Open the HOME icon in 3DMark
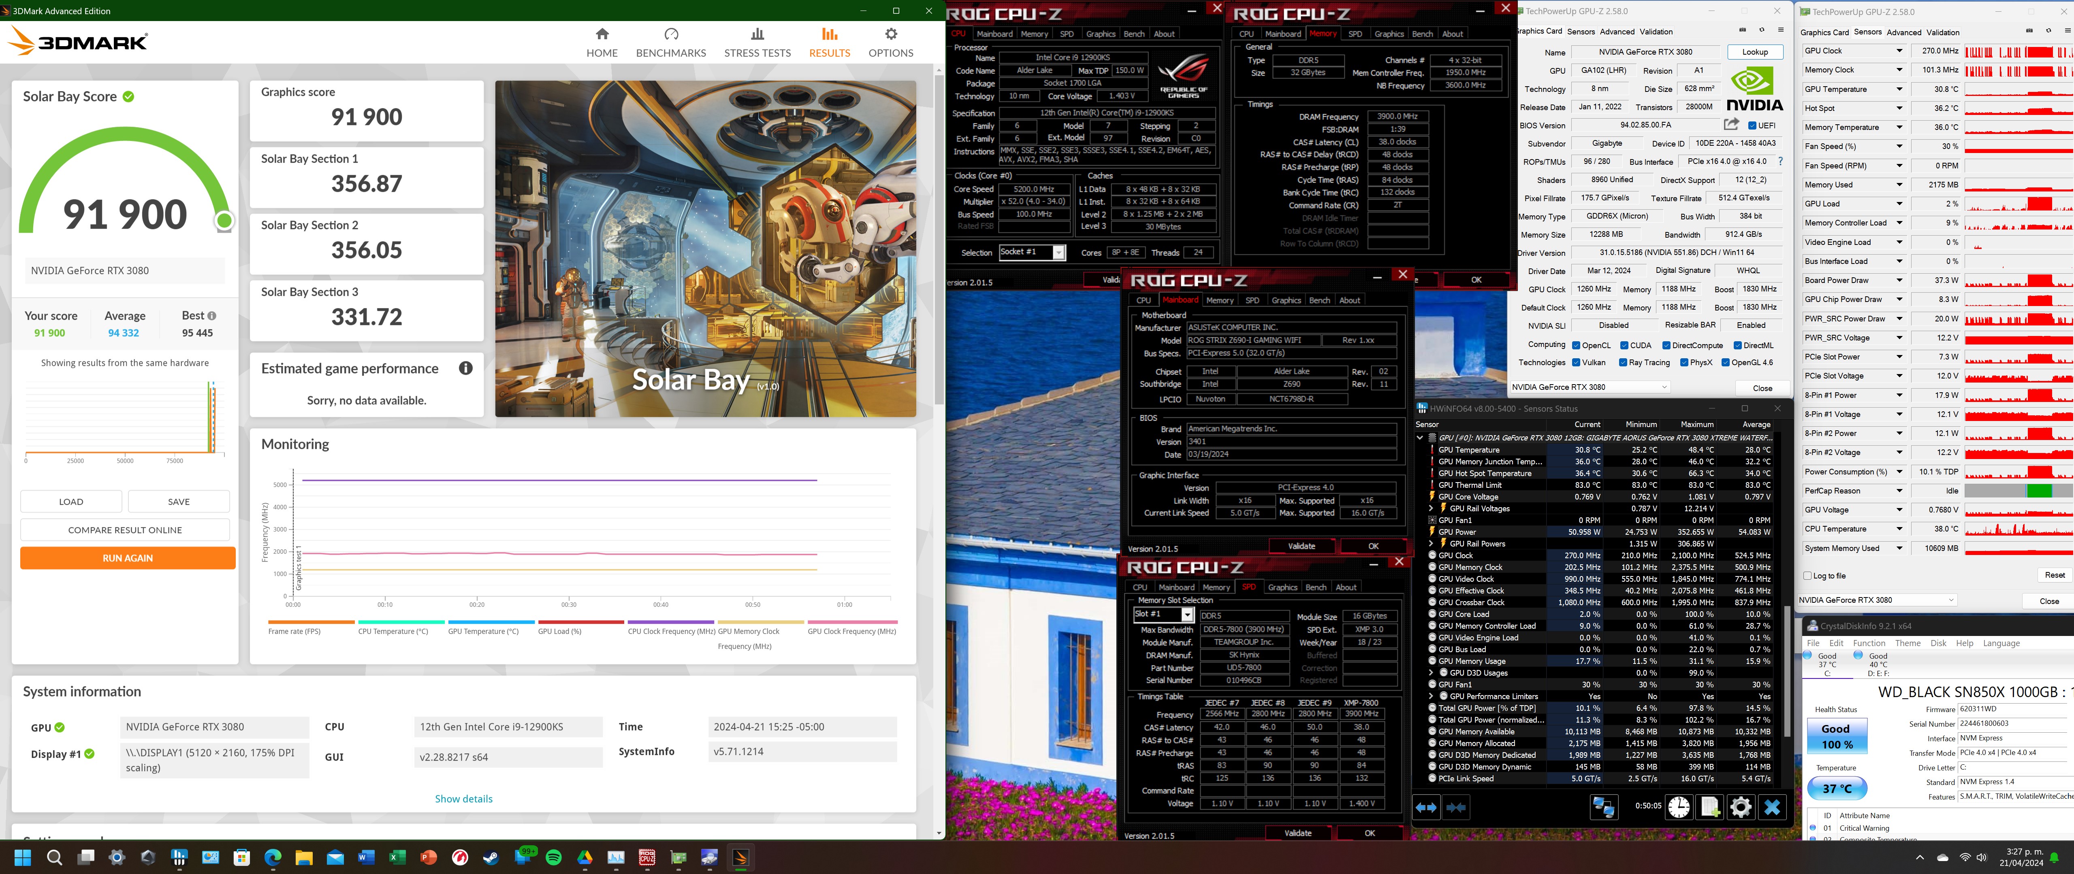This screenshot has width=2074, height=874. click(602, 34)
